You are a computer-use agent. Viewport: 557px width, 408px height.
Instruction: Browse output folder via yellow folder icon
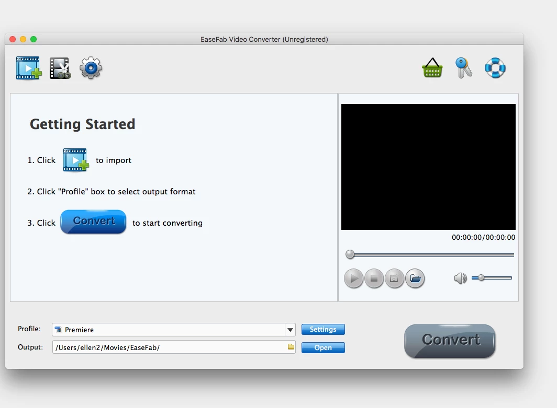pos(291,347)
